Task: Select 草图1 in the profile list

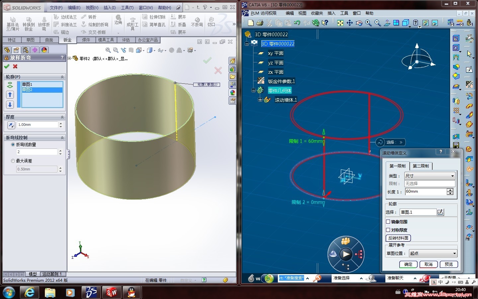Action: pyautogui.click(x=41, y=84)
